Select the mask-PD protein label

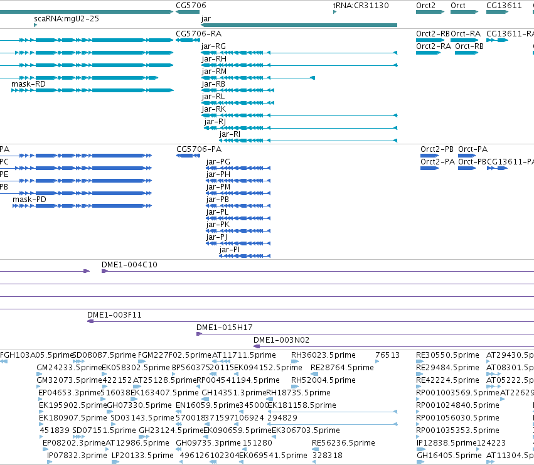(x=29, y=200)
